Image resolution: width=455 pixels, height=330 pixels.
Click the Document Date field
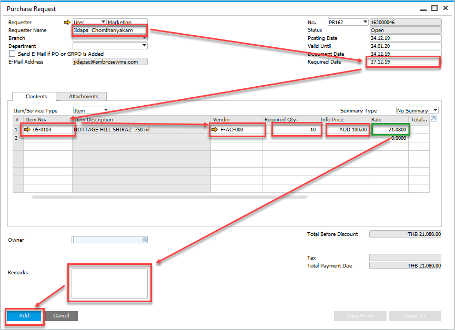tap(406, 54)
